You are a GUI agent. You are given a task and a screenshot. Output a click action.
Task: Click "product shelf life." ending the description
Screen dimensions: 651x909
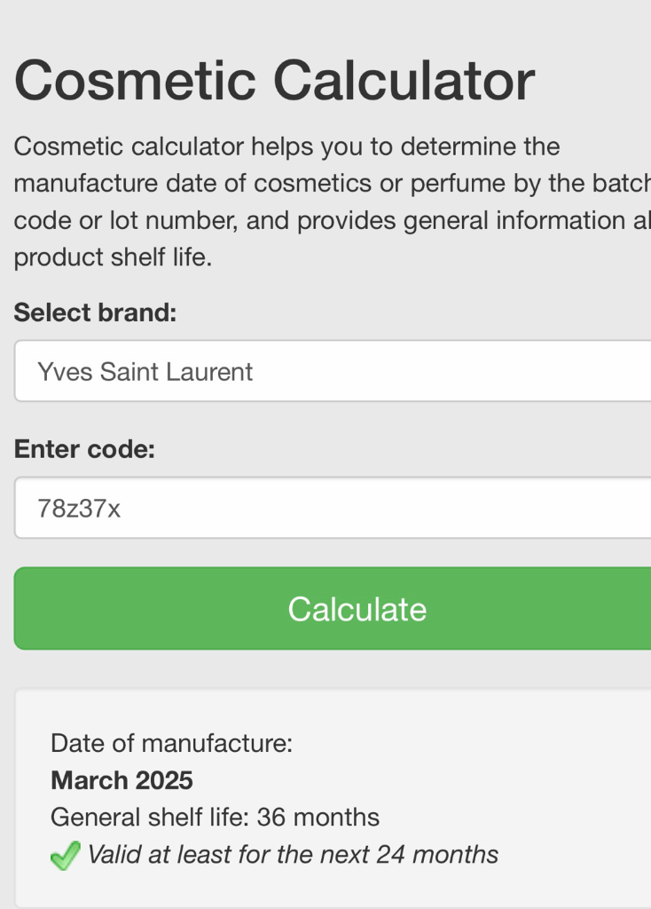point(113,258)
